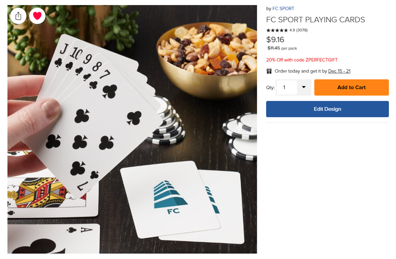The image size is (396, 259).
Task: Click the blue Edit Design button
Action: click(x=327, y=109)
